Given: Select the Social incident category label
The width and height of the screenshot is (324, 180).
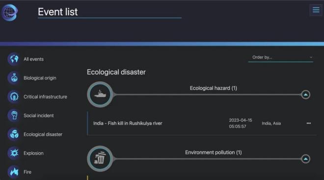Looking at the screenshot, I should click(x=39, y=115).
